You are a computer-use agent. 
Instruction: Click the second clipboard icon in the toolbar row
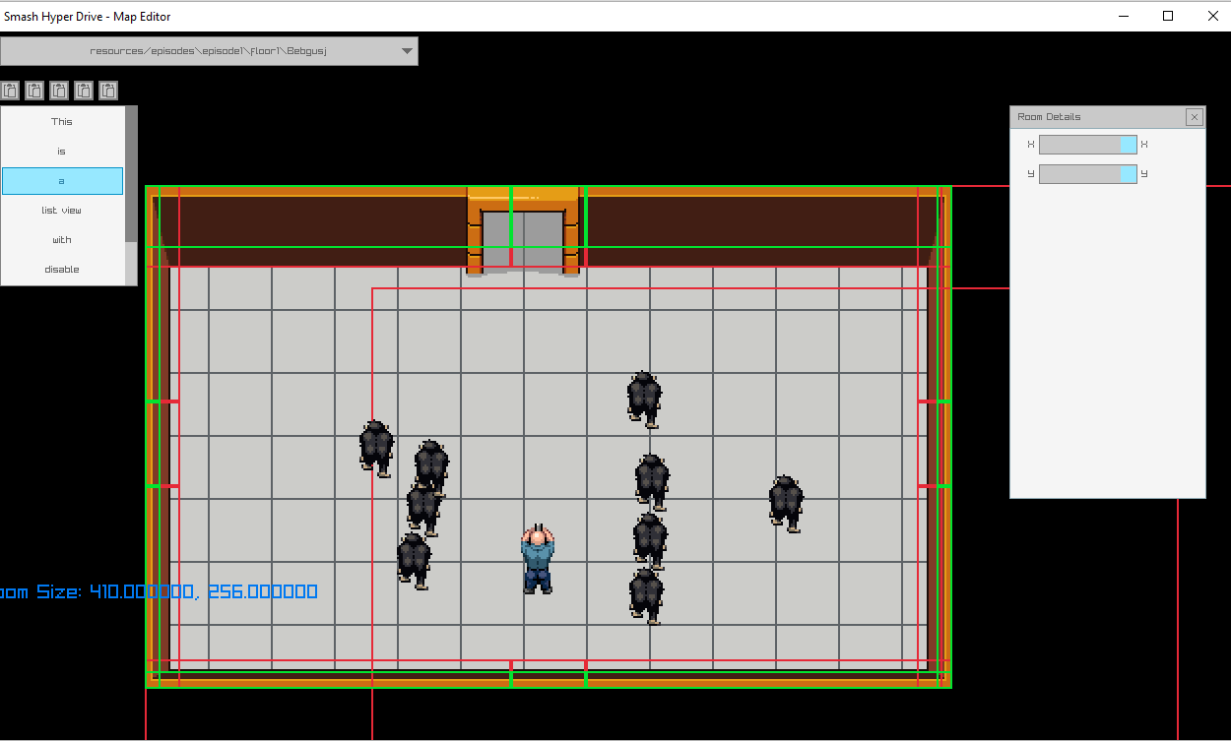(34, 91)
